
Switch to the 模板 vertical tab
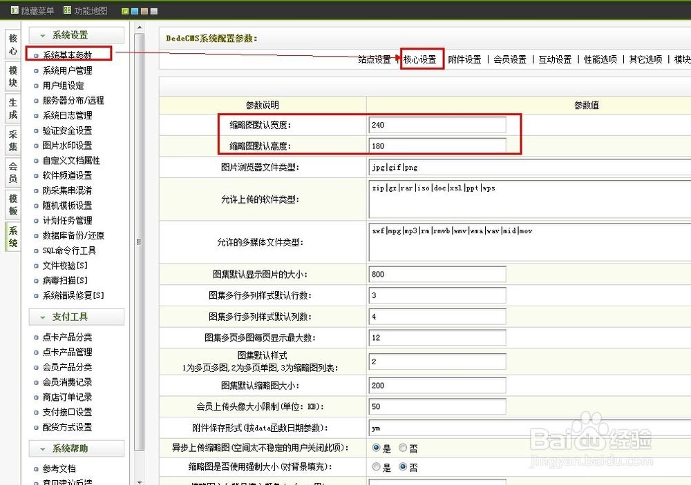pyautogui.click(x=12, y=205)
